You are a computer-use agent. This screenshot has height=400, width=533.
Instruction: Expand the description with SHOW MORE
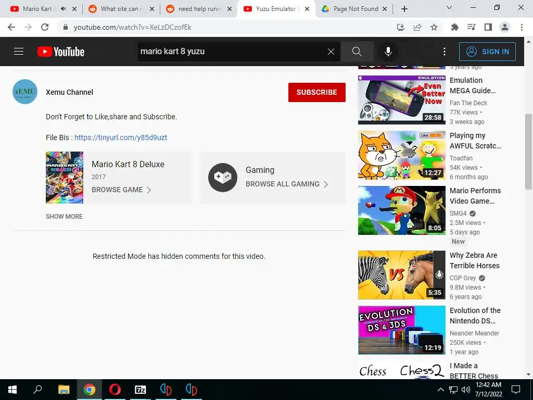point(64,216)
